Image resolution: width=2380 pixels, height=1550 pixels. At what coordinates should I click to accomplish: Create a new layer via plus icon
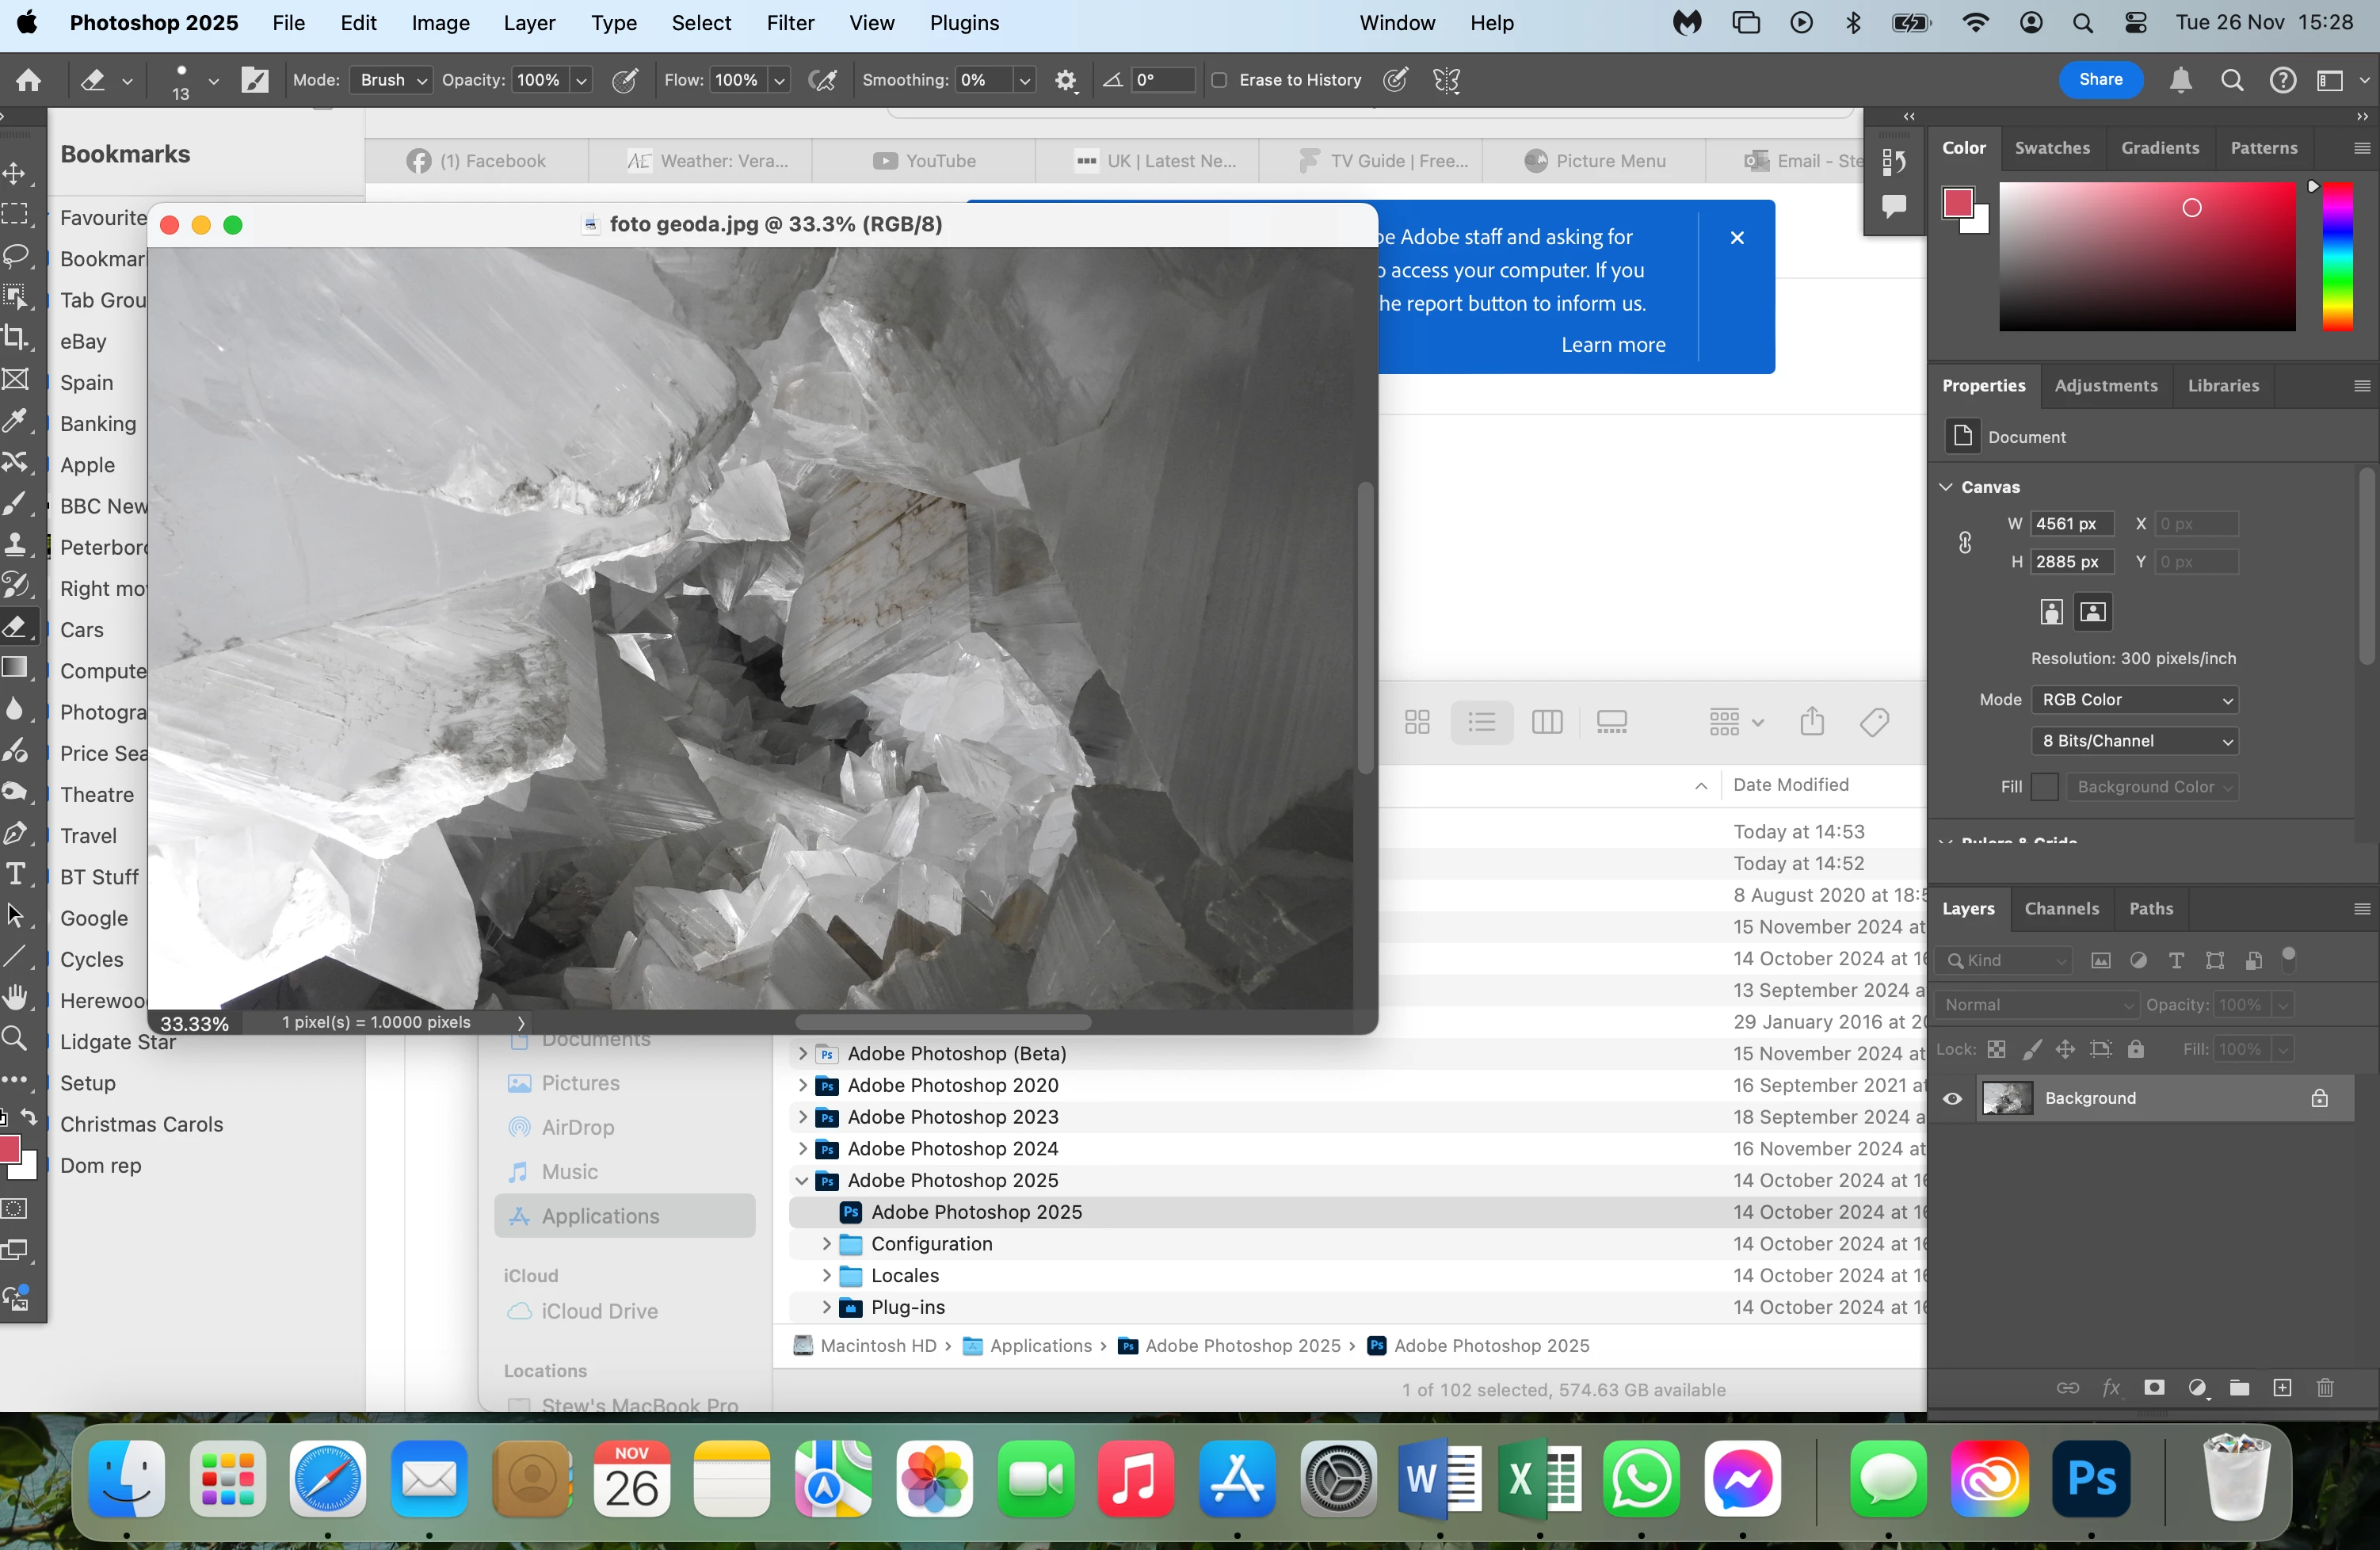tap(2282, 1388)
